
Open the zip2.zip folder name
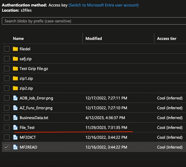pyautogui.click(x=26, y=88)
